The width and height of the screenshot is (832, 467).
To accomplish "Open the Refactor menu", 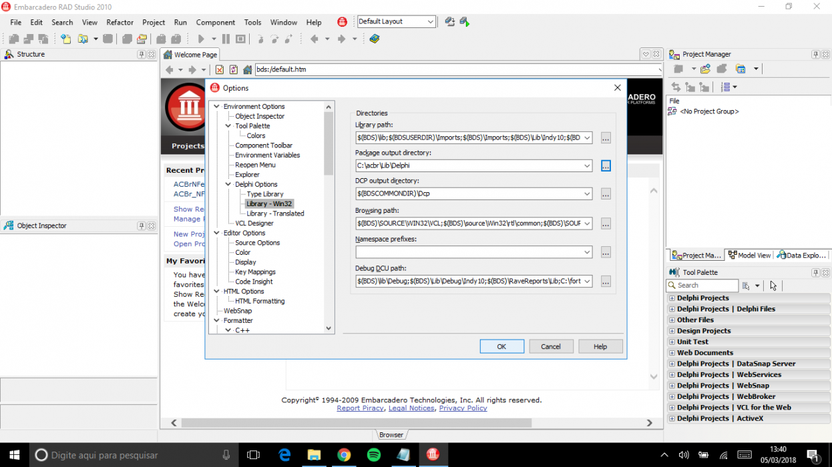I will click(120, 22).
